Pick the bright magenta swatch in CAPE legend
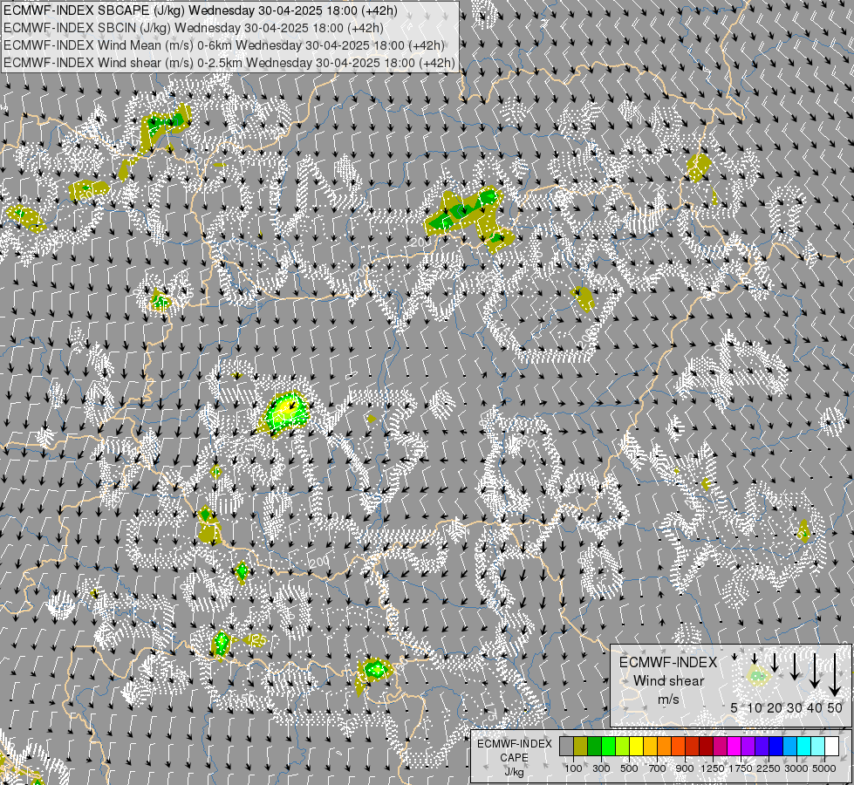The image size is (854, 785). pos(734,746)
